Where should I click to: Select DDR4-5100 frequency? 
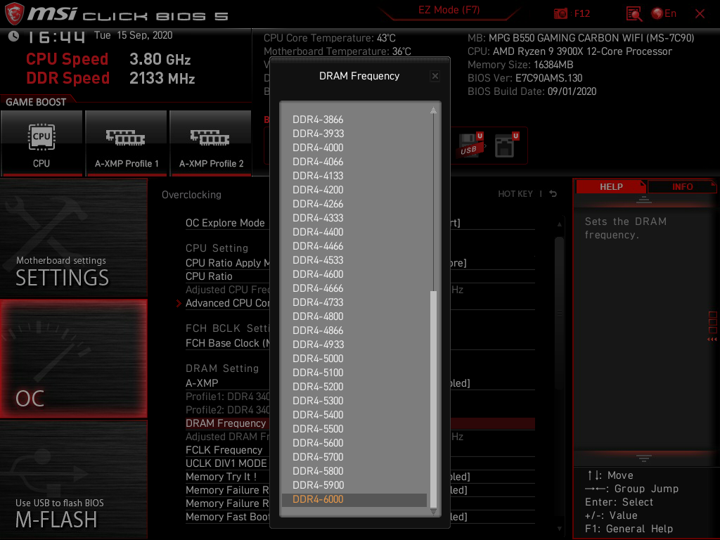point(318,373)
